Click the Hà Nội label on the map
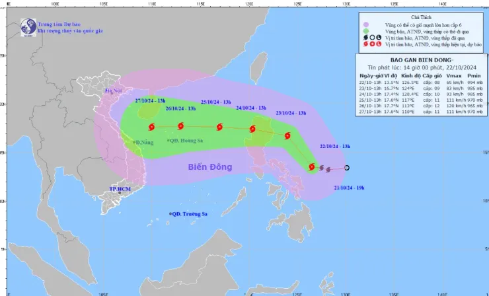 pyautogui.click(x=115, y=90)
